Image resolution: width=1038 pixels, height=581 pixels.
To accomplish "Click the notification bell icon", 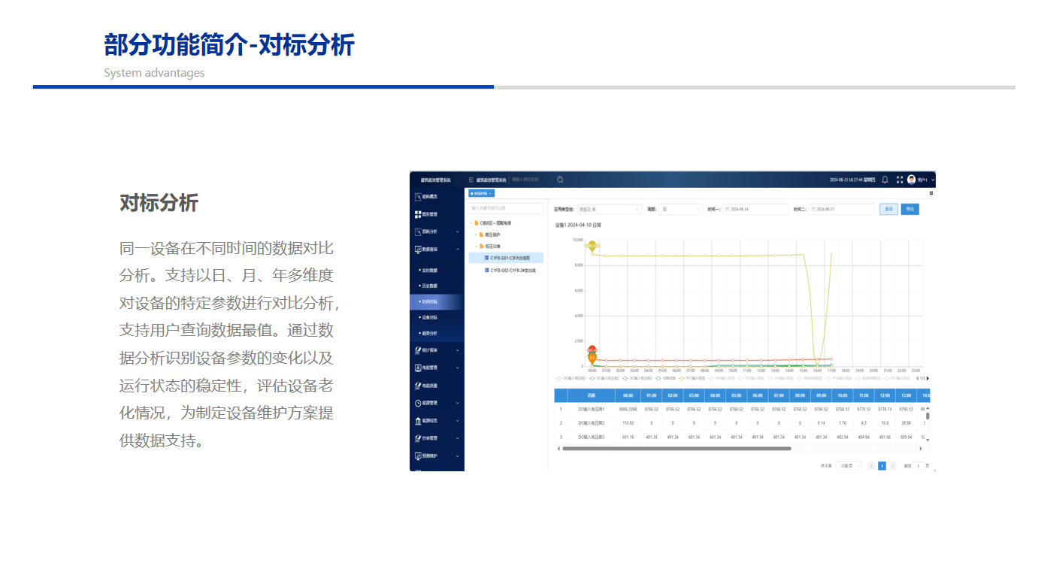I will coord(885,180).
